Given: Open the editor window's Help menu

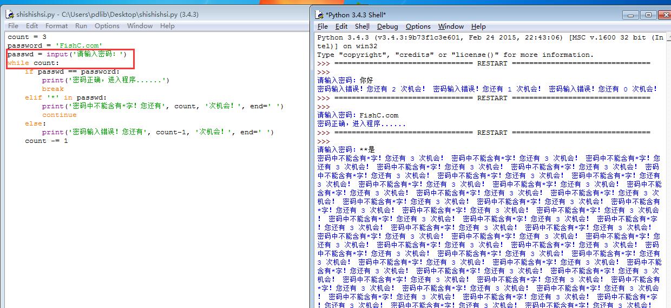Looking at the screenshot, I should [x=167, y=25].
